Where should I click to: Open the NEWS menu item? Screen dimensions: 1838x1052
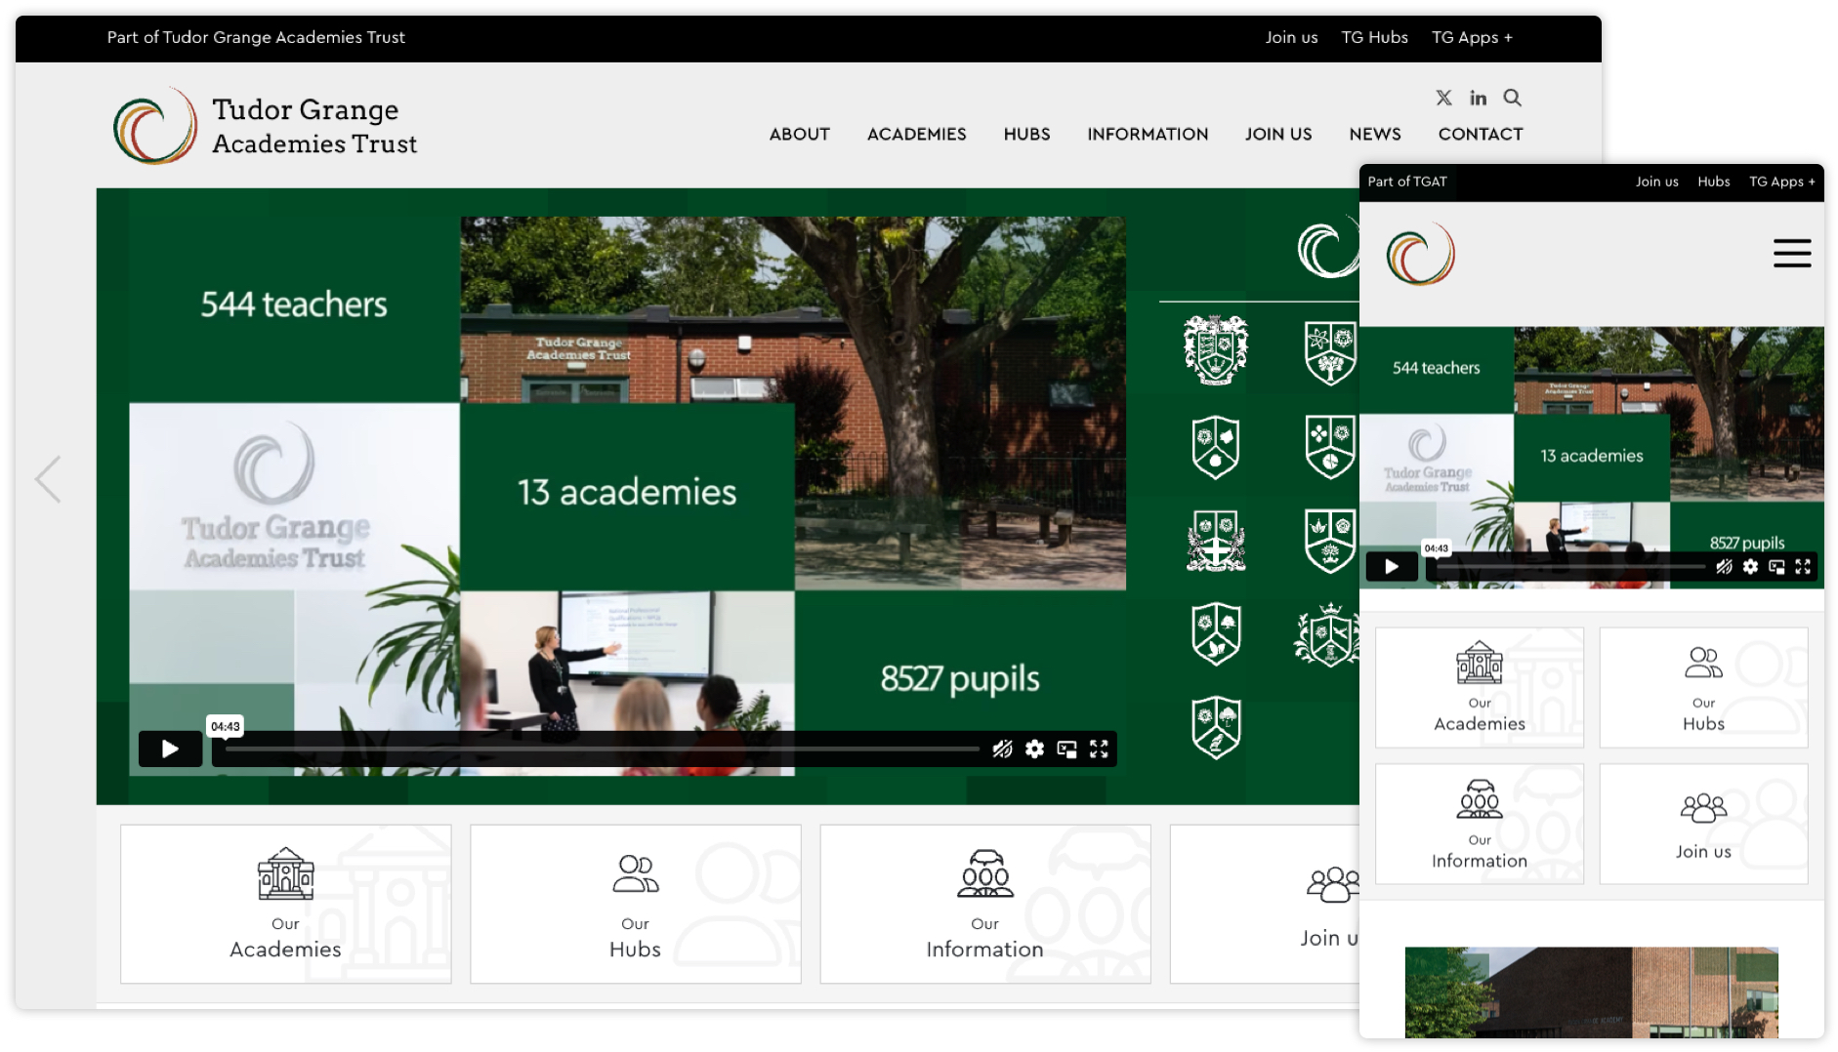[1374, 134]
